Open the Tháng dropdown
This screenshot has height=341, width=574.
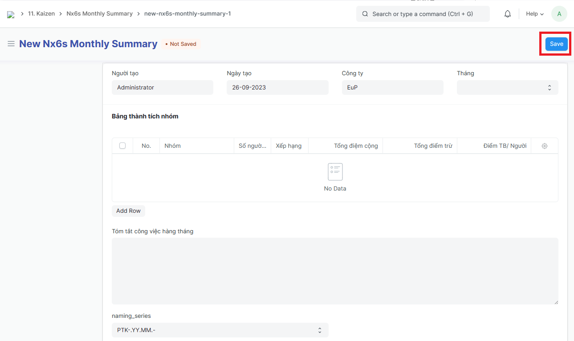[507, 88]
